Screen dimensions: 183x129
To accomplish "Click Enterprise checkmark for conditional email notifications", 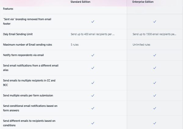I will 155,108.
